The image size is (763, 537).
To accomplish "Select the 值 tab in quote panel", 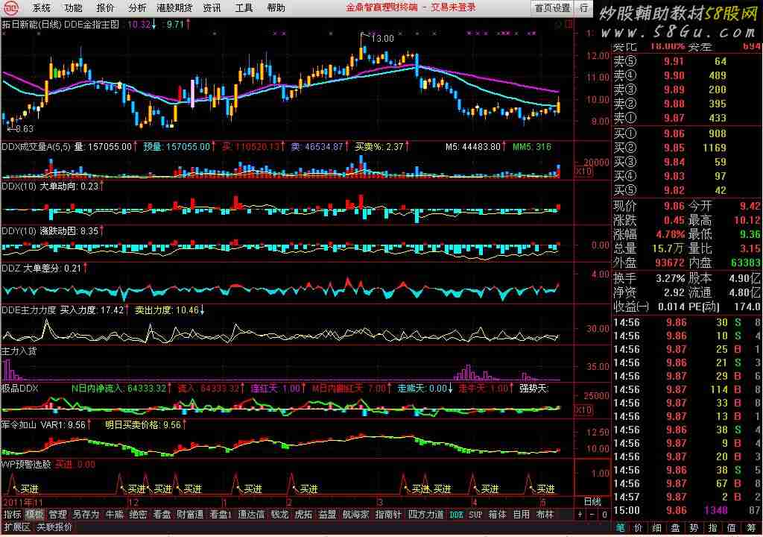I will 731,528.
